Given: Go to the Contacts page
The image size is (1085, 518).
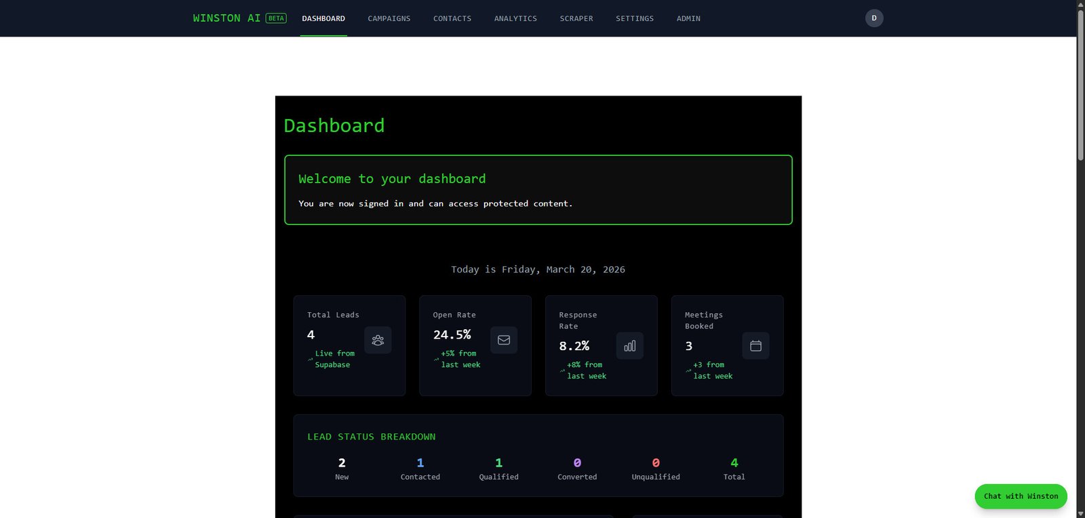Looking at the screenshot, I should pyautogui.click(x=452, y=18).
